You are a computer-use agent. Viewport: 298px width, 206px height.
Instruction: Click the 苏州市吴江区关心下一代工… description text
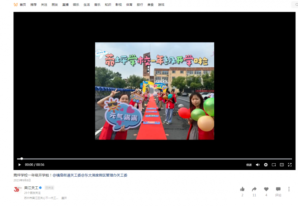tap(41, 198)
